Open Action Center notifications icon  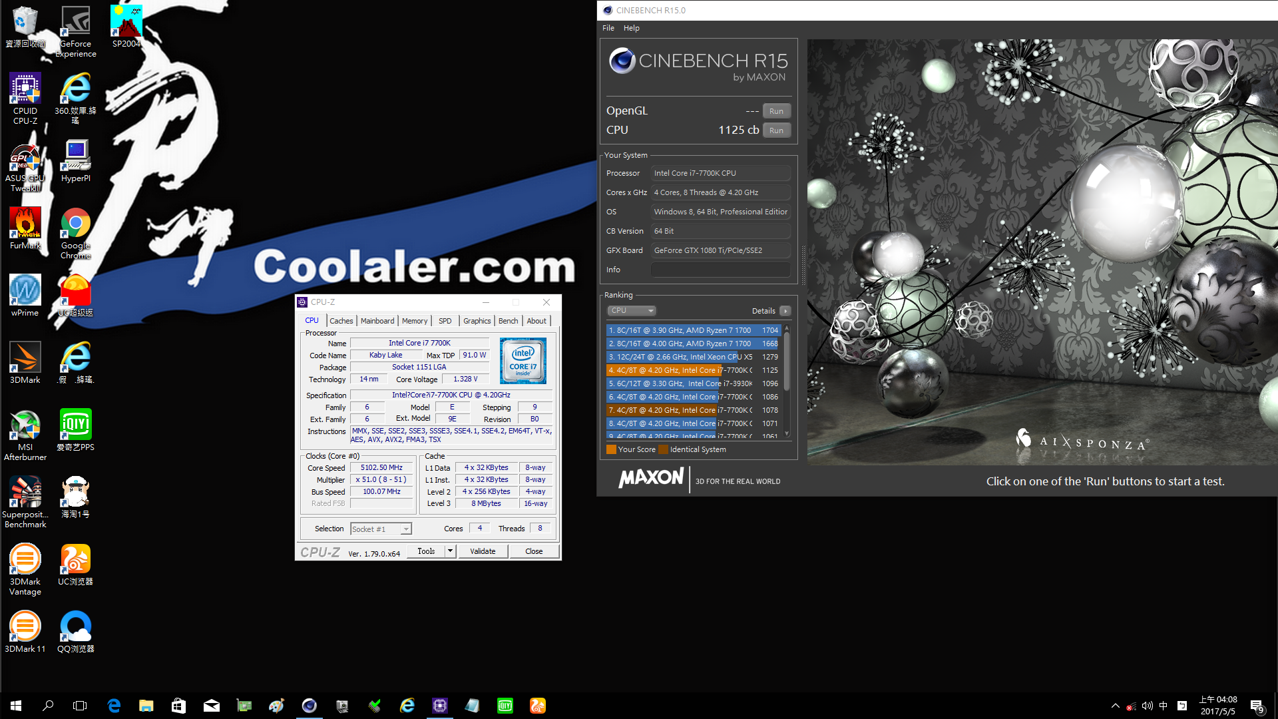(x=1257, y=706)
